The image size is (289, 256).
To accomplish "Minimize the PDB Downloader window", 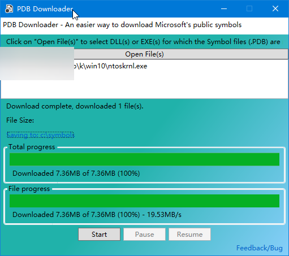I will coord(224,8).
